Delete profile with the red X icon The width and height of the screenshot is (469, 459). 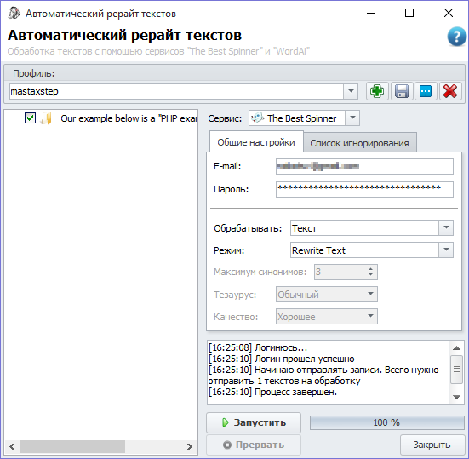pyautogui.click(x=450, y=91)
